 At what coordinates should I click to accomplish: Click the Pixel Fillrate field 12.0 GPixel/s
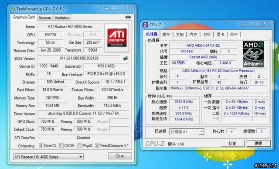coord(52,90)
